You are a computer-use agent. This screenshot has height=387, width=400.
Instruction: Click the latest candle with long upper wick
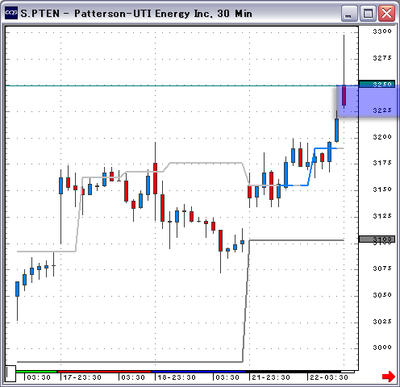[344, 72]
